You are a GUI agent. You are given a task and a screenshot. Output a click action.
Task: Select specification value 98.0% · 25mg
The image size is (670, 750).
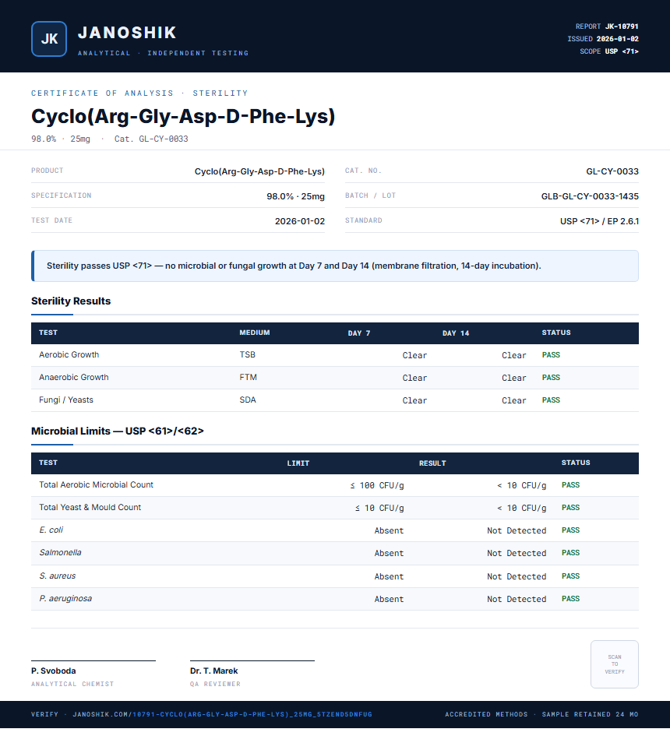tap(296, 196)
